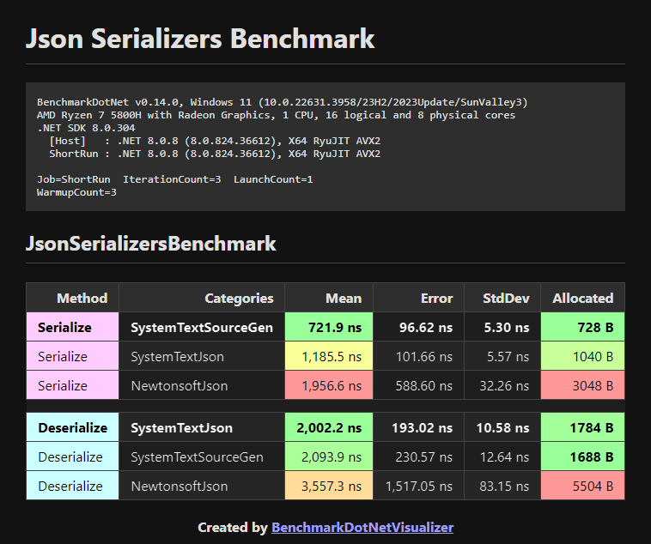Select the 1,185.5 ns mean cell

tap(329, 356)
